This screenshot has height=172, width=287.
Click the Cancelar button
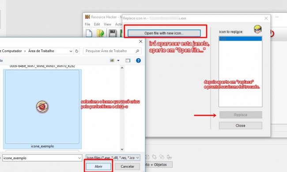128,166
